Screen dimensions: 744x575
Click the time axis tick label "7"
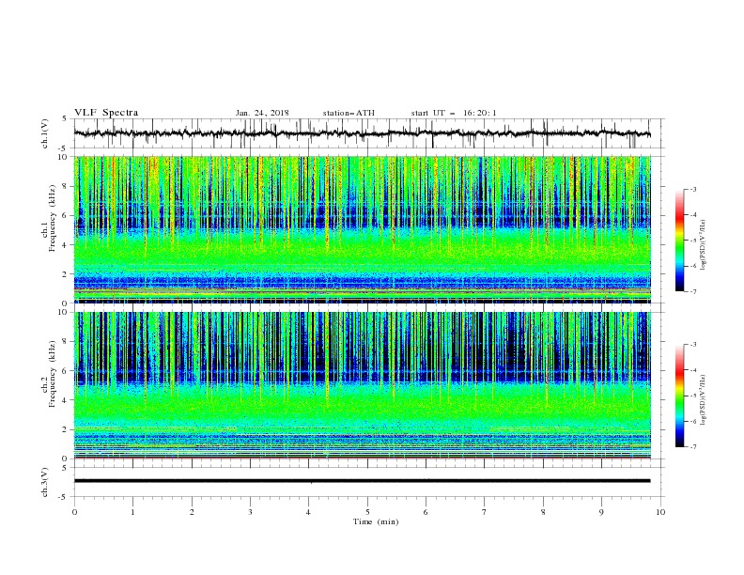coord(485,512)
